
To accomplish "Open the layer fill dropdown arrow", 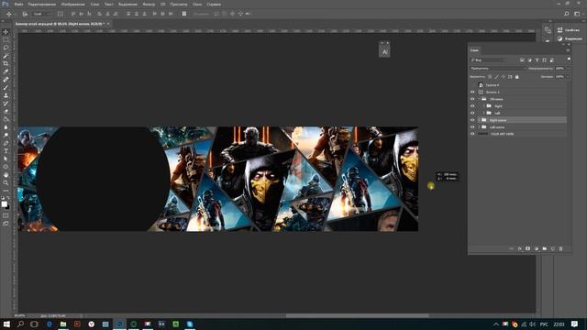I will [568, 77].
